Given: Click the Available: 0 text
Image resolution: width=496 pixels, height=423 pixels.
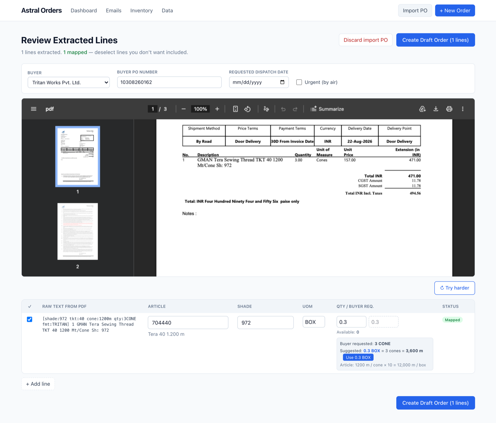Looking at the screenshot, I should click(348, 332).
